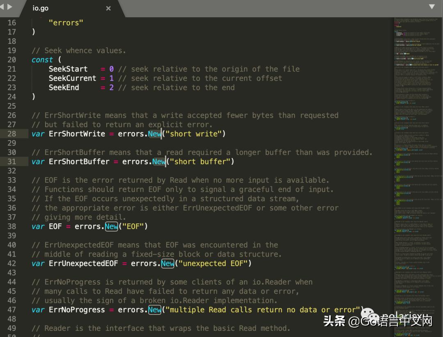Image resolution: width=443 pixels, height=337 pixels.
Task: Open the tab list dropdown arrow
Action: 432,7
